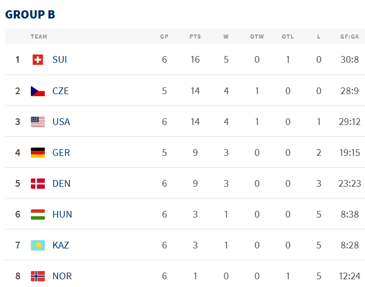Open the SUI team link

(x=60, y=60)
